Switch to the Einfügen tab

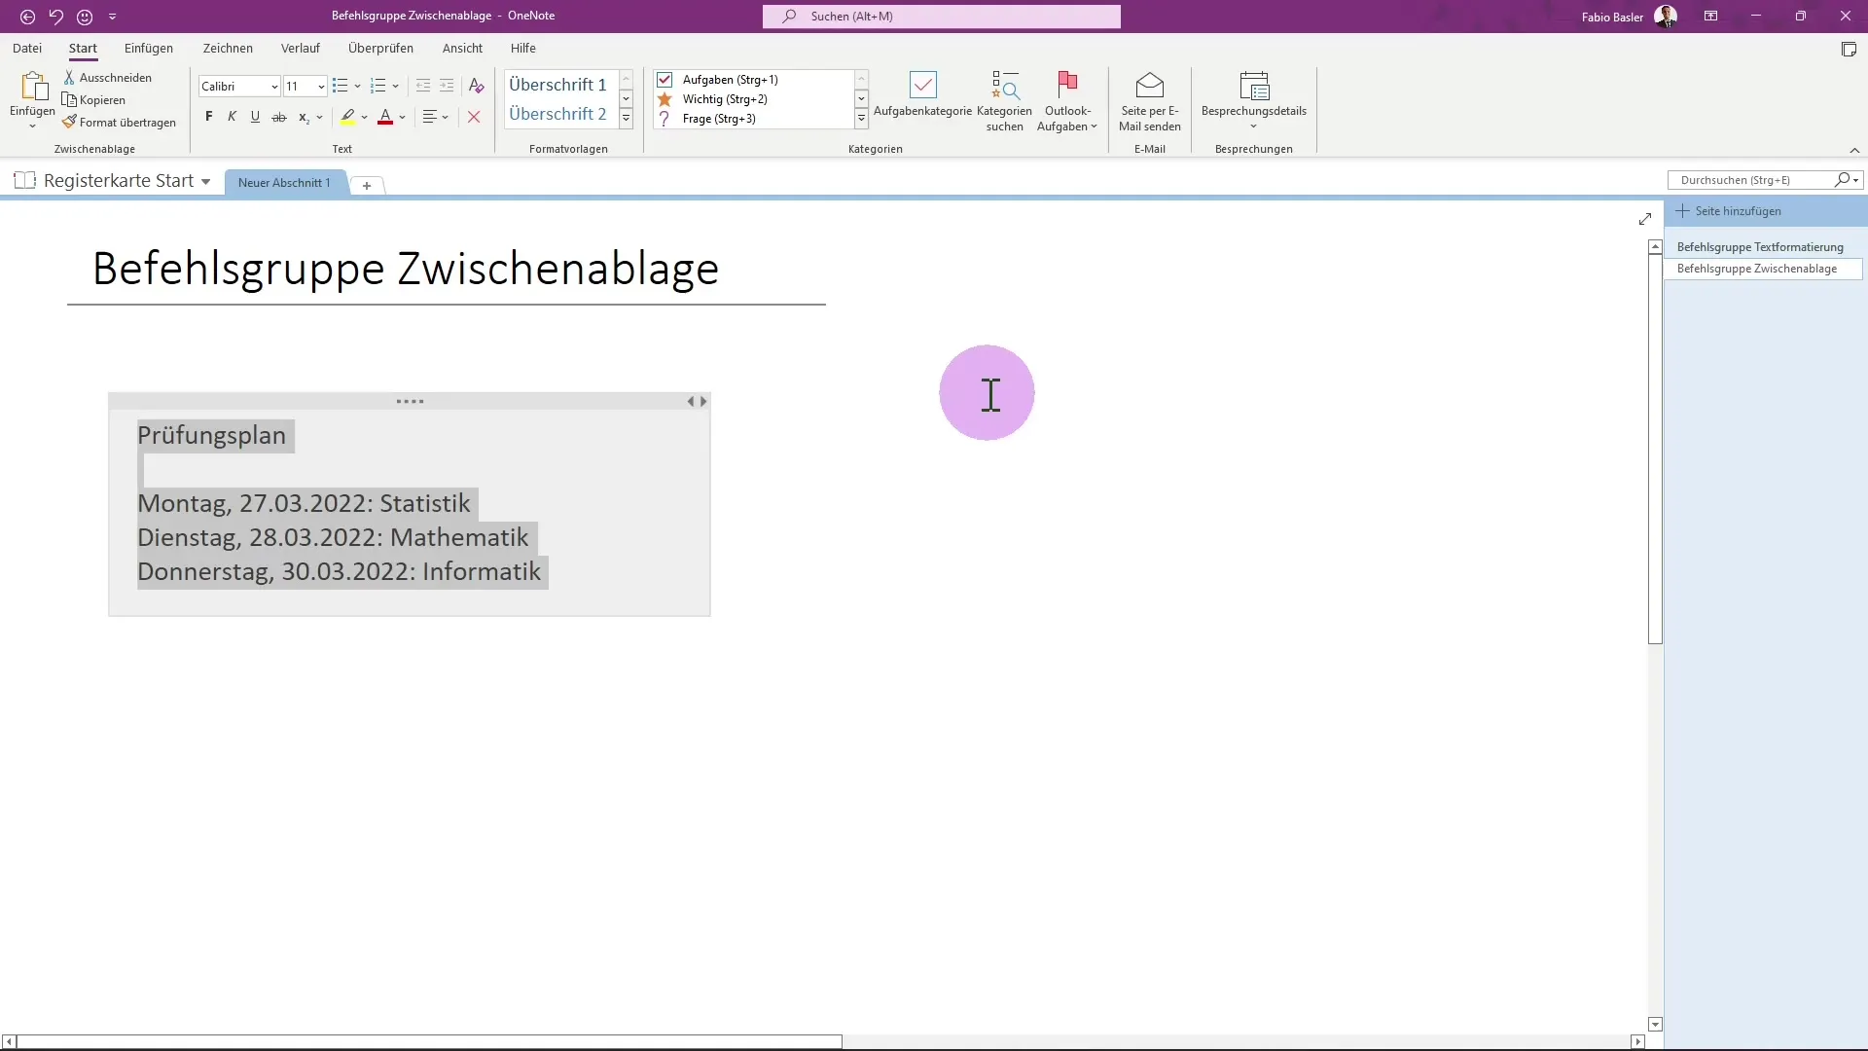[x=149, y=49]
